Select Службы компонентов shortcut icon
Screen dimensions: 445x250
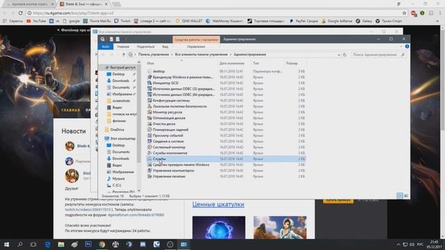point(149,153)
